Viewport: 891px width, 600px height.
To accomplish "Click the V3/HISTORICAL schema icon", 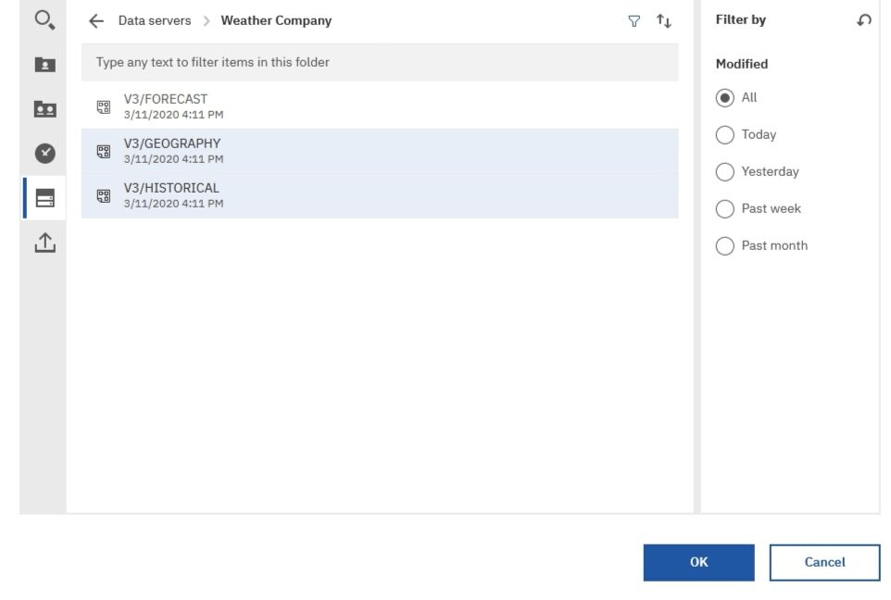I will 104,196.
